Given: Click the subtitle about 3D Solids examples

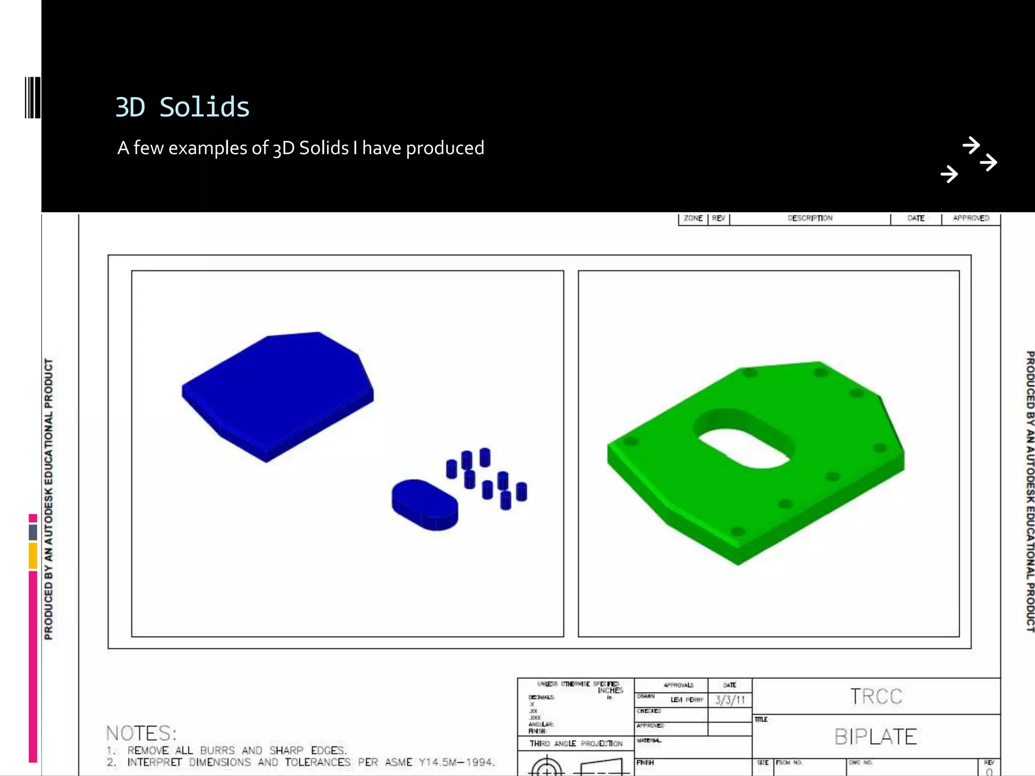Looking at the screenshot, I should click(x=301, y=148).
